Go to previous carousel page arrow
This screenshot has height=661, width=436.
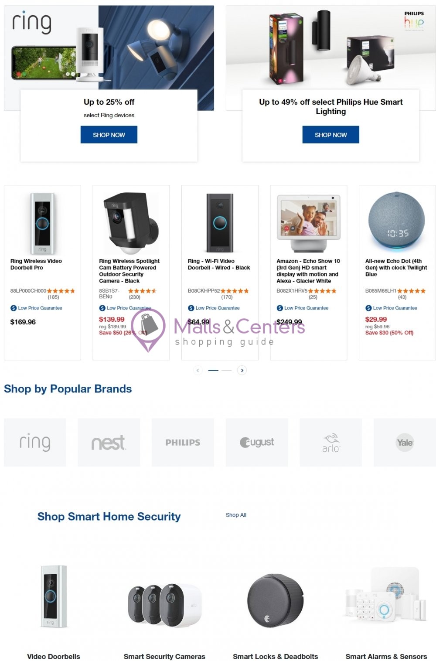198,370
